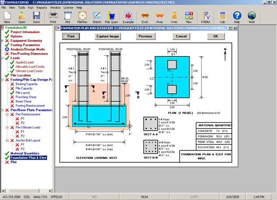This screenshot has width=277, height=200.
Task: Save project using the Save icon
Action: pyautogui.click(x=36, y=18)
